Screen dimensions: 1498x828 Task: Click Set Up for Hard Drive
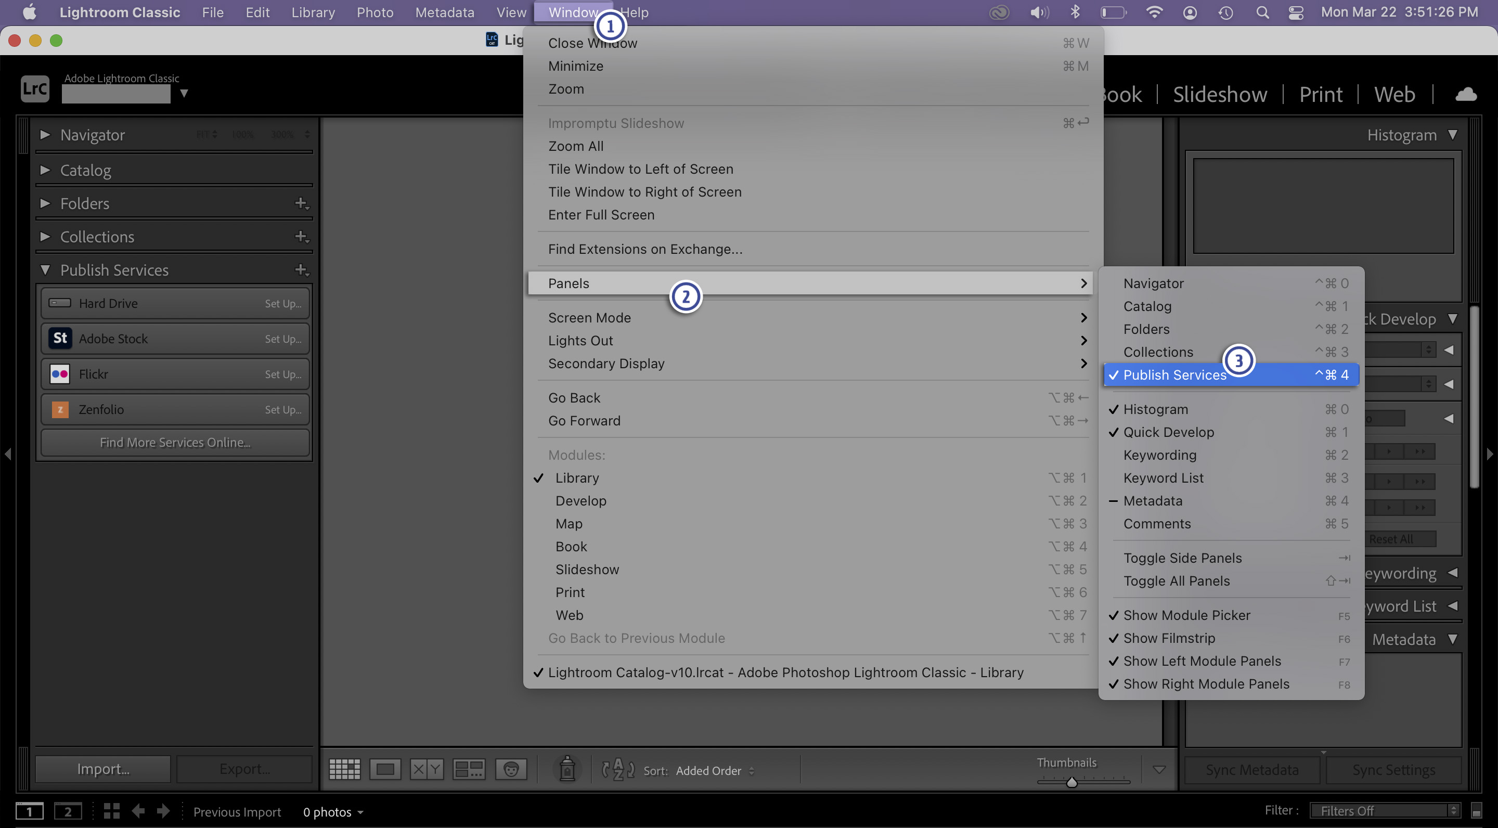point(282,304)
